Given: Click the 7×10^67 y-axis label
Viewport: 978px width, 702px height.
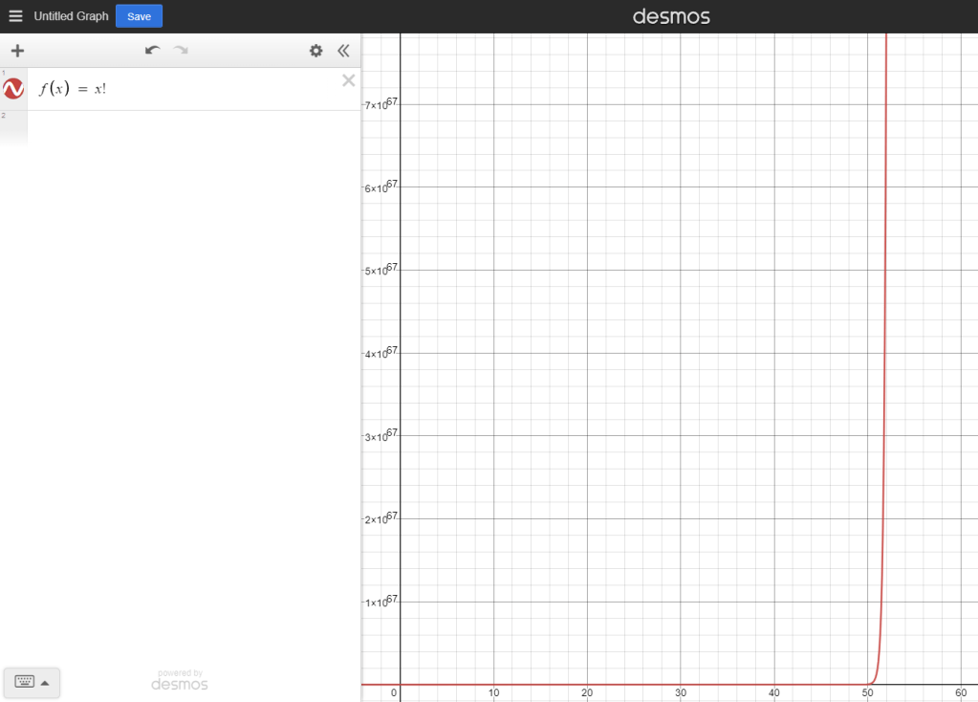Looking at the screenshot, I should pyautogui.click(x=380, y=103).
